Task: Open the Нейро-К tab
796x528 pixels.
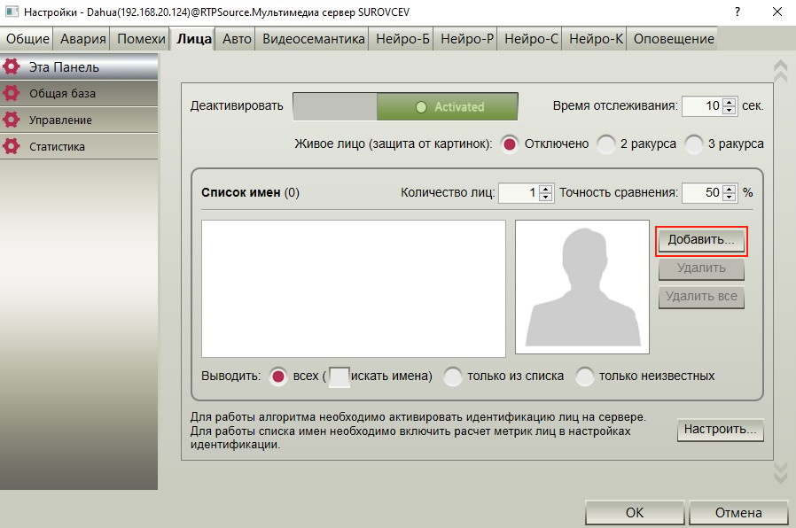Action: (x=596, y=39)
